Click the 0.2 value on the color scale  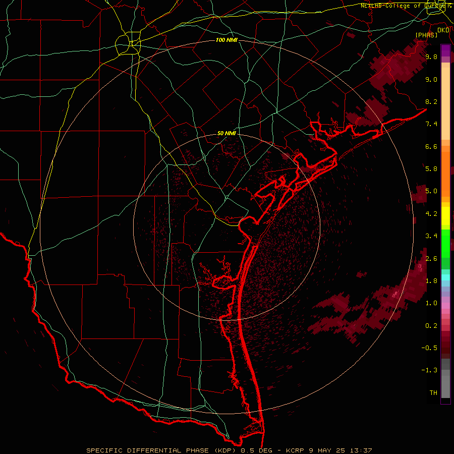pyautogui.click(x=431, y=326)
